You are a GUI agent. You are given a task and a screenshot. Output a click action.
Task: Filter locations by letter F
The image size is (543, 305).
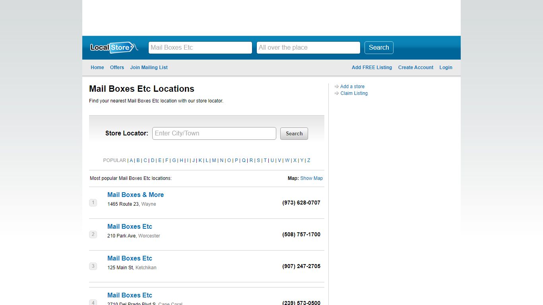(167, 160)
